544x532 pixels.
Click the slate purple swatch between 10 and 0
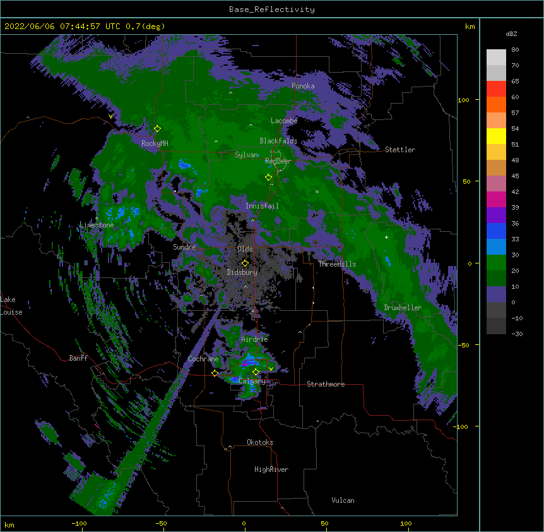click(496, 294)
